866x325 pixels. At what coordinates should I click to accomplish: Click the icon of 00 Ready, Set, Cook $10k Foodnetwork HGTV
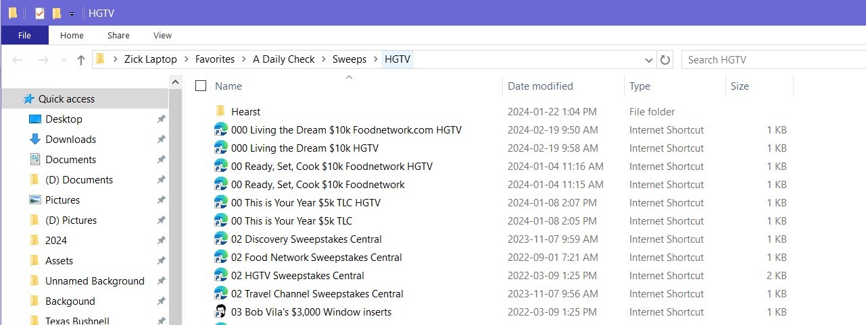click(x=220, y=166)
